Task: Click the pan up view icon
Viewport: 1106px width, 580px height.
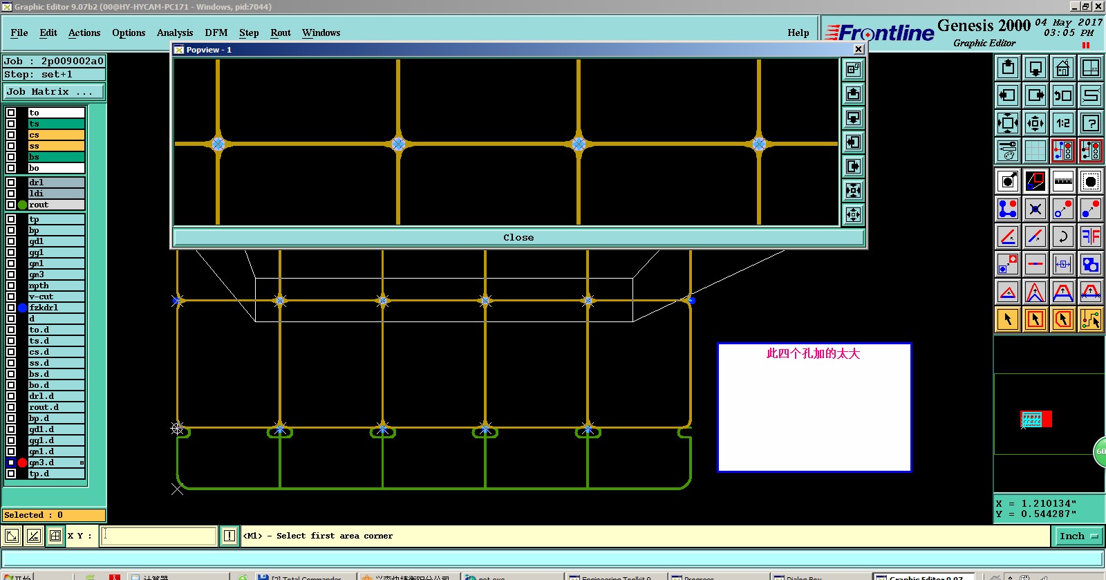Action: coord(1008,68)
